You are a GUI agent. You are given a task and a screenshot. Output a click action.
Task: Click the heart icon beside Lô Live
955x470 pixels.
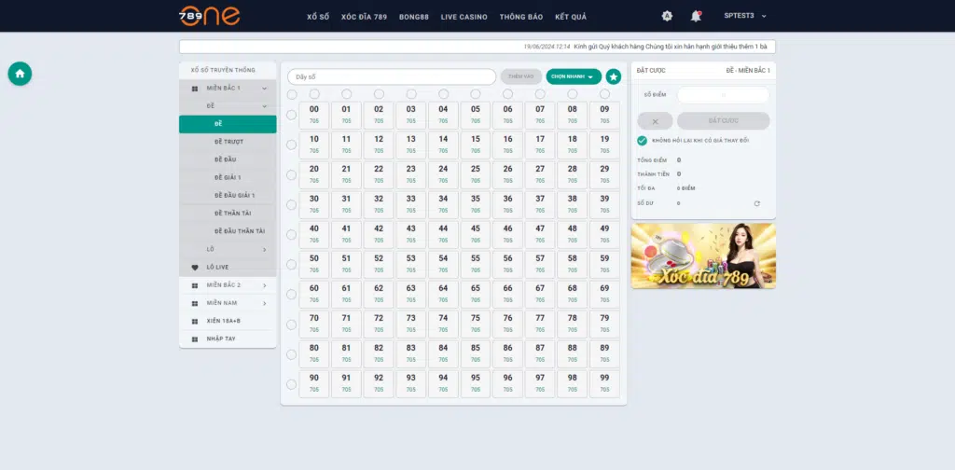[x=195, y=268]
